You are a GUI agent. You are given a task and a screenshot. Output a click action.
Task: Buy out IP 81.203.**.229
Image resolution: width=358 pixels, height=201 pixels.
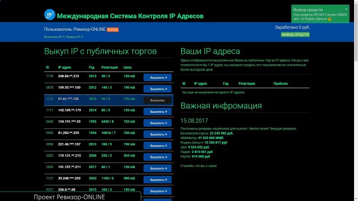(158, 134)
